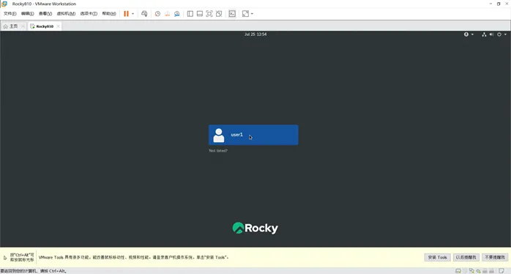511x274 pixels.
Task: Revert to snapshot using the toolbar icon
Action: pos(167,14)
